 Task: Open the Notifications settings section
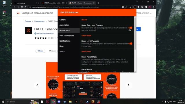pos(69,41)
